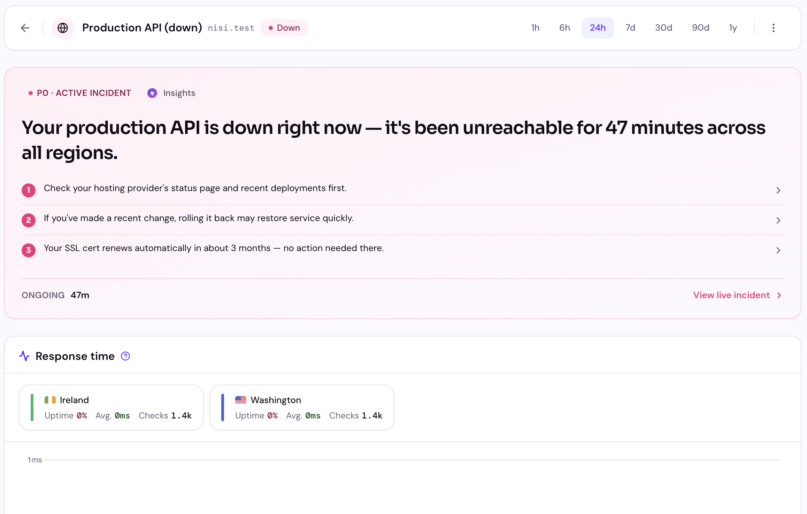
Task: Toggle the Ireland region card
Action: pos(112,407)
